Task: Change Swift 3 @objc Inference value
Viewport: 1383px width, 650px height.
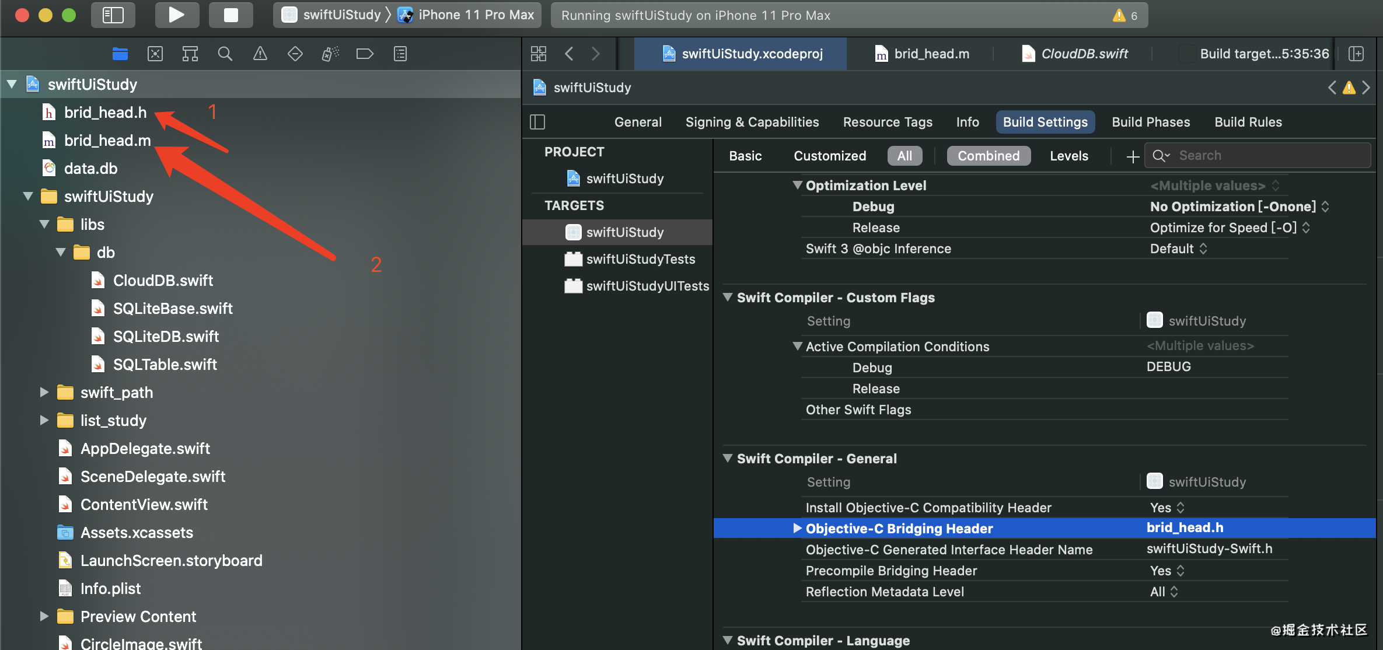Action: pyautogui.click(x=1178, y=249)
